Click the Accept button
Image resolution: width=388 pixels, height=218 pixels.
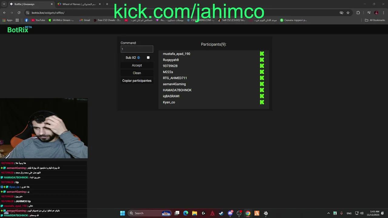point(137,65)
